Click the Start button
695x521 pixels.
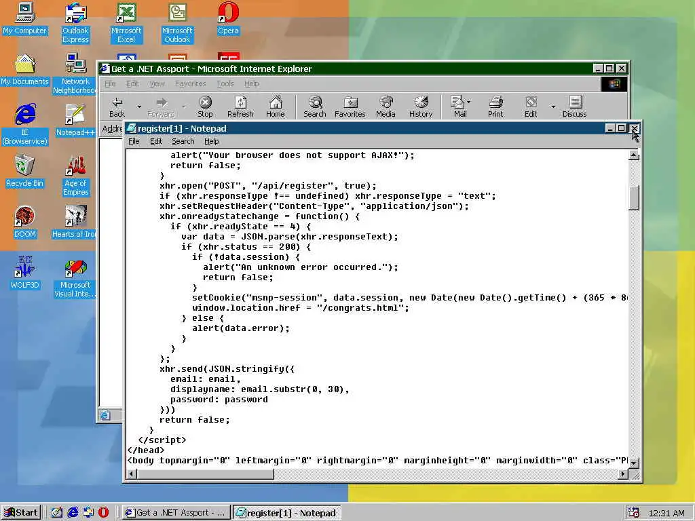21,513
